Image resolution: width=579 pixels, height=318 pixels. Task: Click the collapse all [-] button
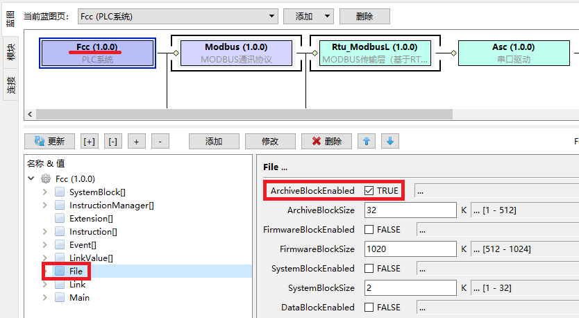(x=113, y=141)
